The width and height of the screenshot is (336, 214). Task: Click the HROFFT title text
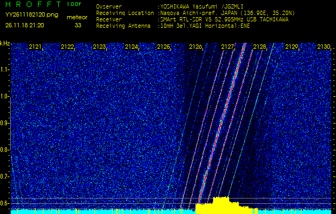tap(31, 4)
